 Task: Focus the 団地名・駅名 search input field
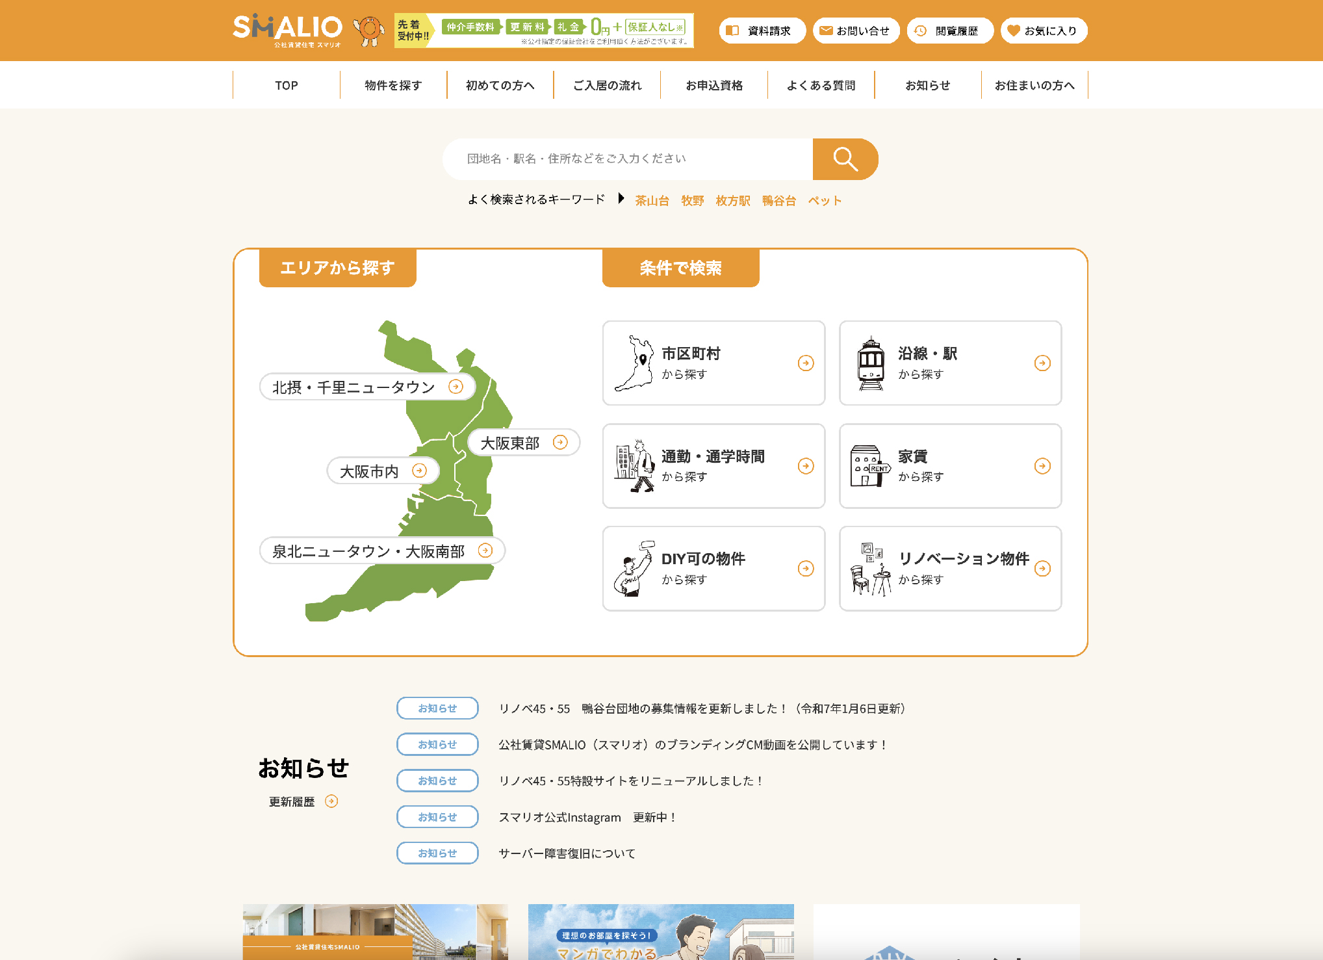coord(627,159)
